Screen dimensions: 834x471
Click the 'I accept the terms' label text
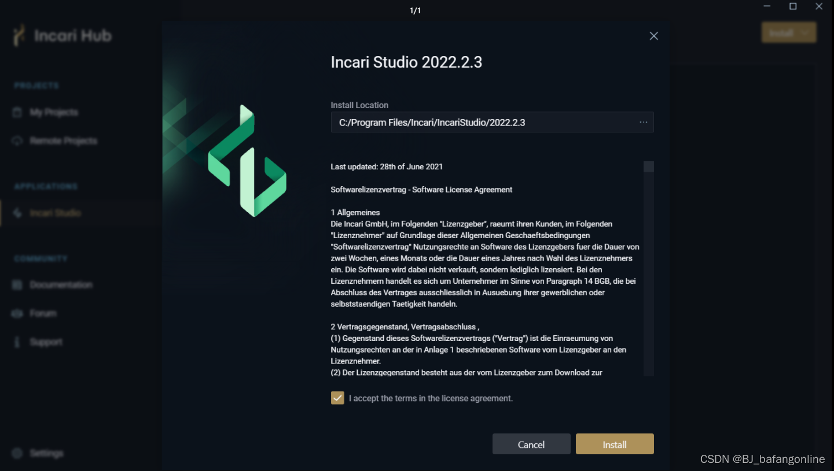pyautogui.click(x=431, y=398)
